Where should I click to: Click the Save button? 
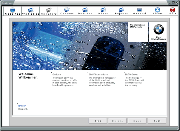click(137, 121)
